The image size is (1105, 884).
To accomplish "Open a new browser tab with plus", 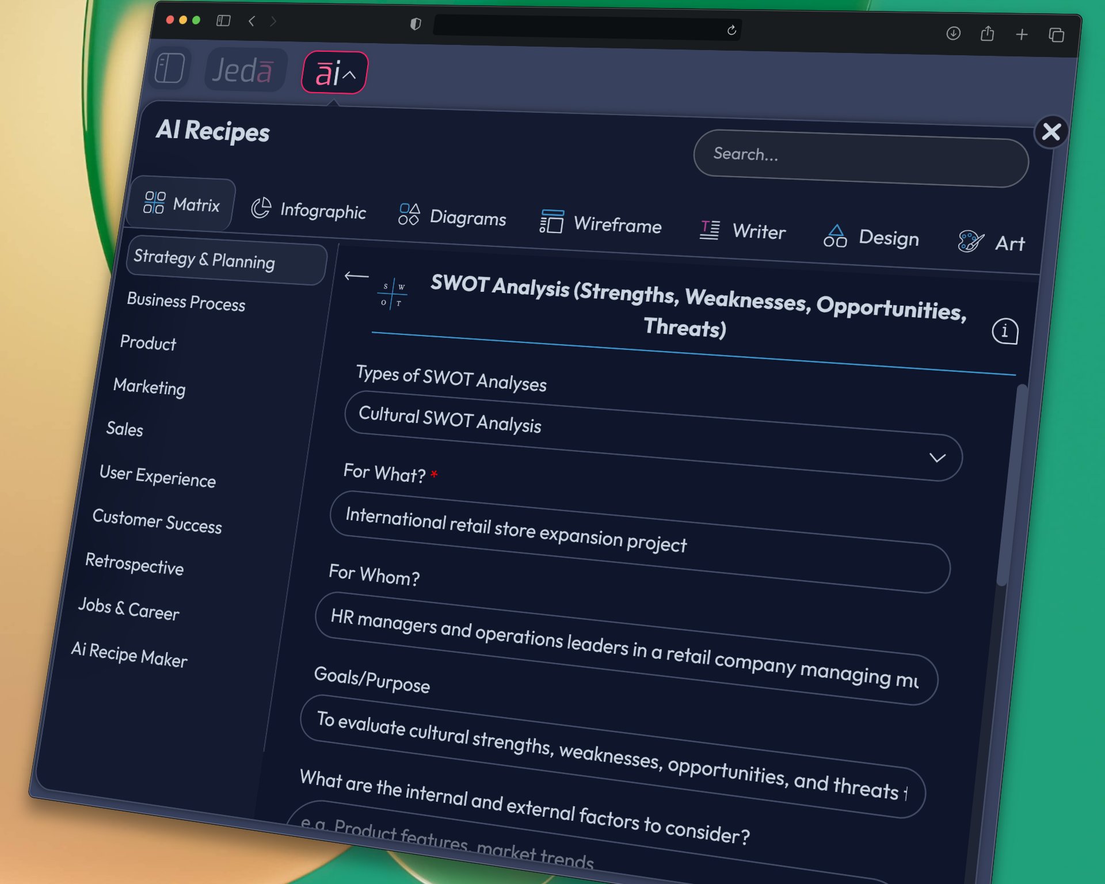I will point(1022,35).
